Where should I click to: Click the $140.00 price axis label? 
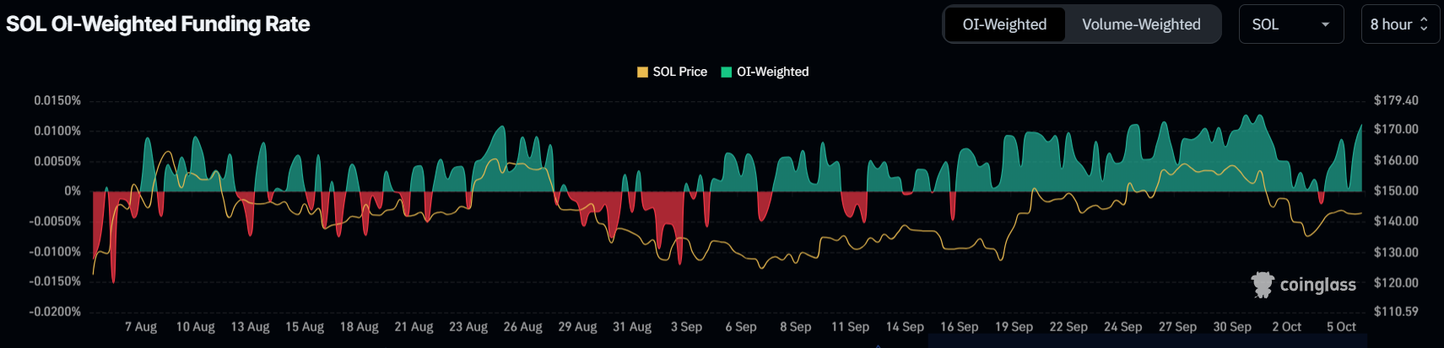(1396, 222)
